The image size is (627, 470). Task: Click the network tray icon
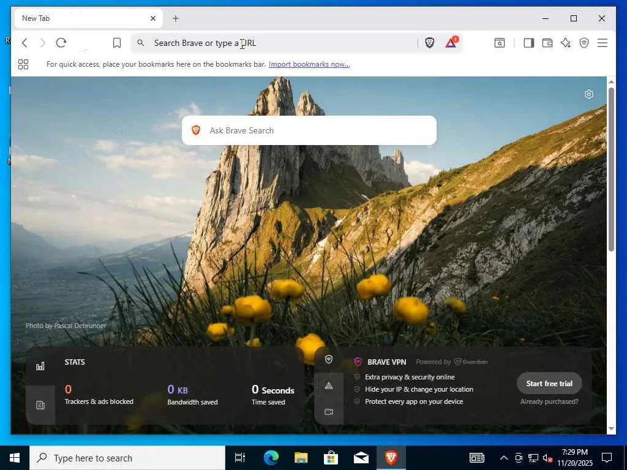pos(533,458)
